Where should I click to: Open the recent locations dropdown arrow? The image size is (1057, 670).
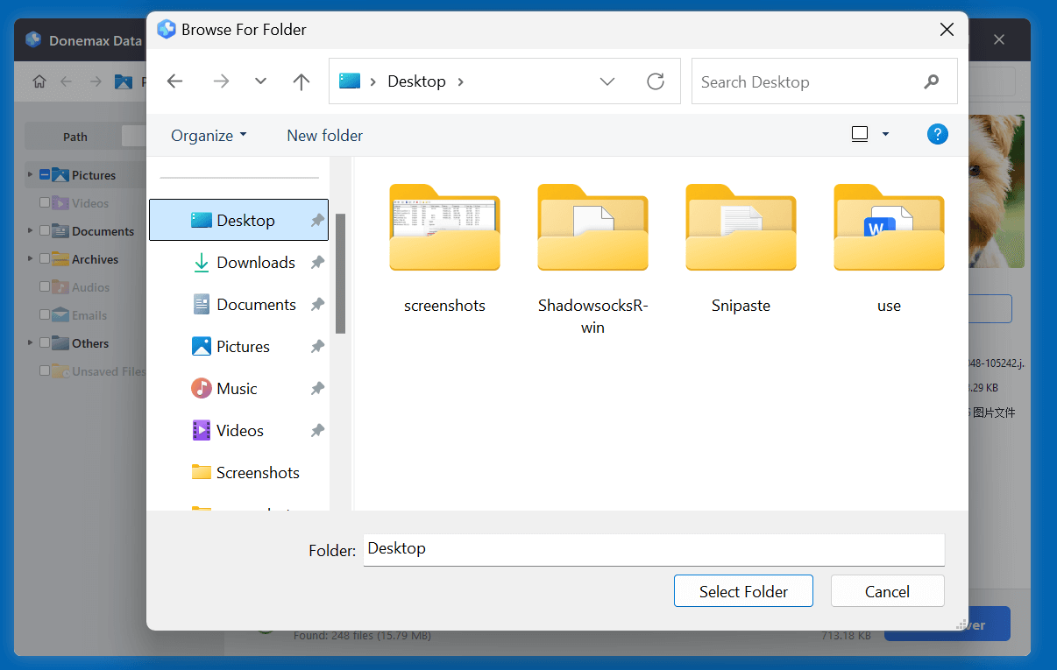point(260,81)
